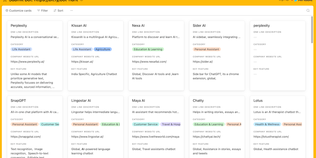Click the Airtable logo at top right

click(304, 1)
